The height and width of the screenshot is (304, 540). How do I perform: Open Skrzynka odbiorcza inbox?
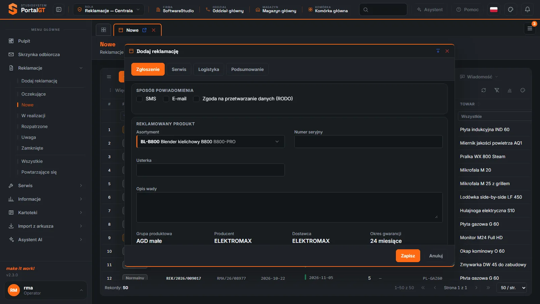[46, 54]
